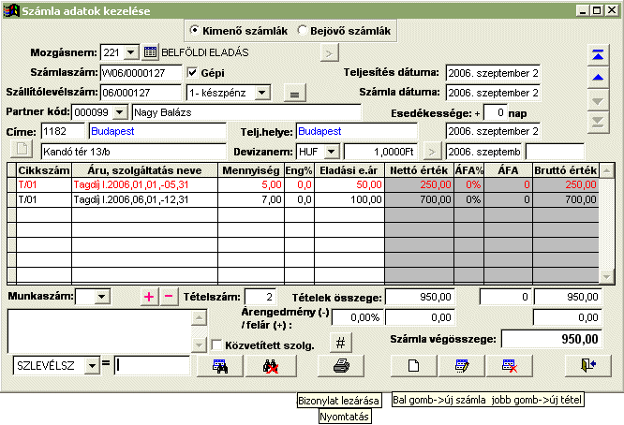The width and height of the screenshot is (624, 425).
Task: Click the application icon in title bar
Action: (x=10, y=10)
